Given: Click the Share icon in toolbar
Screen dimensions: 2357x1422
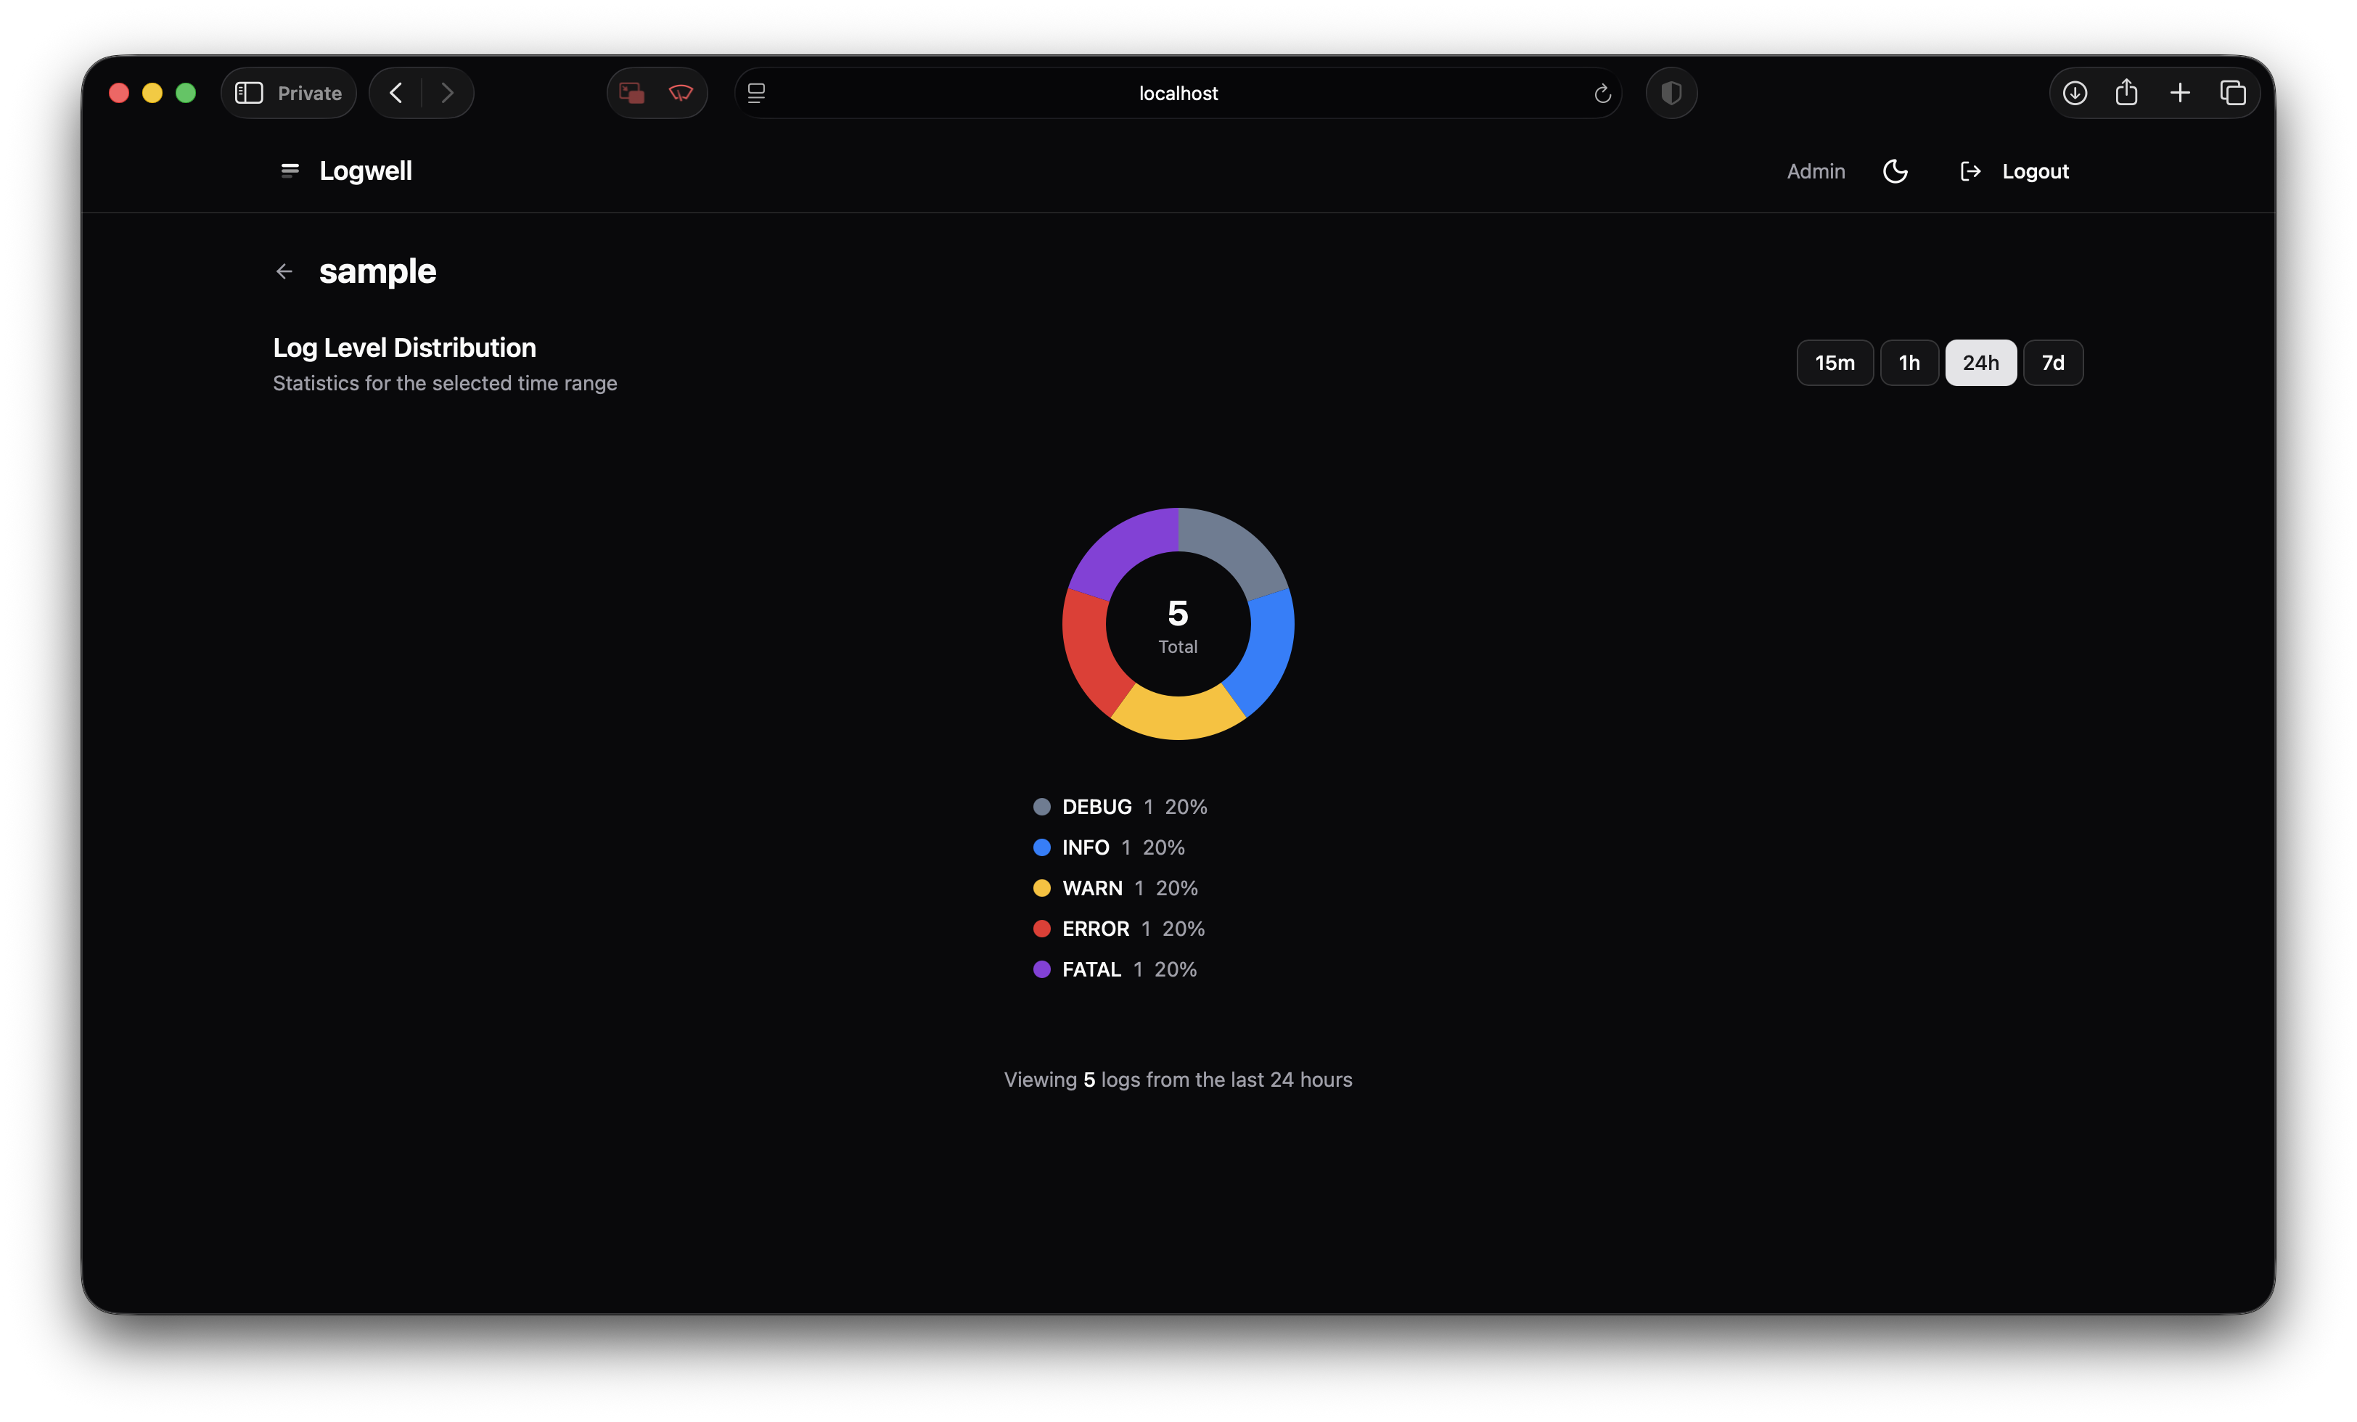Looking at the screenshot, I should (x=2126, y=93).
